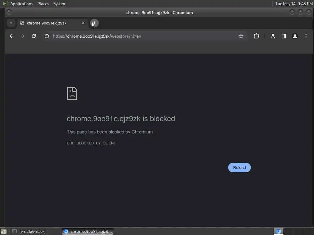Image resolution: width=314 pixels, height=235 pixels.
Task: View site information icon in address bar
Action: (x=47, y=36)
